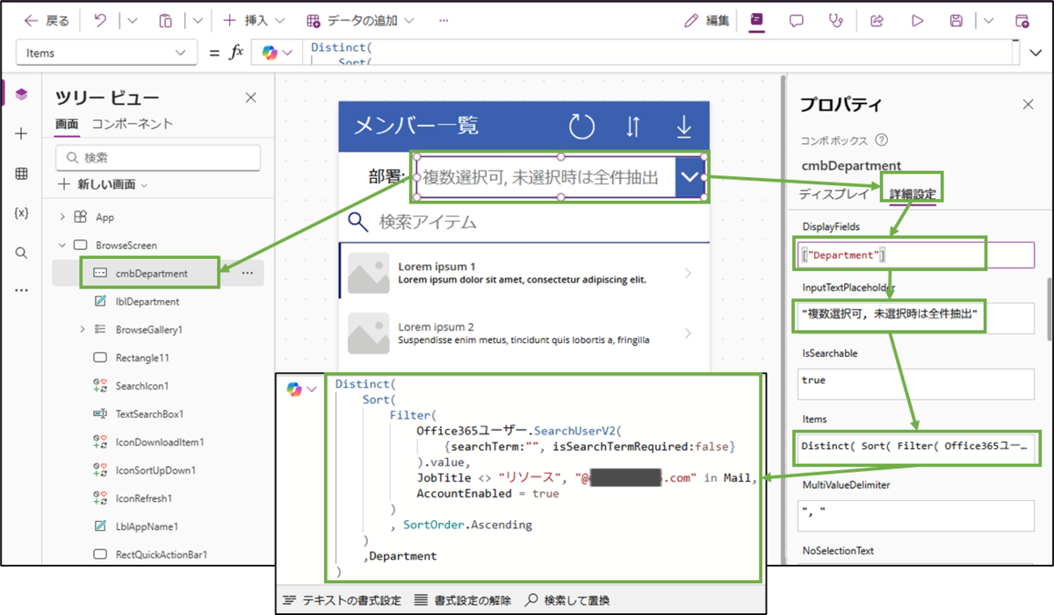Open the Undo history dropdown arrow
Screen dimensions: 1054x615
tap(133, 20)
